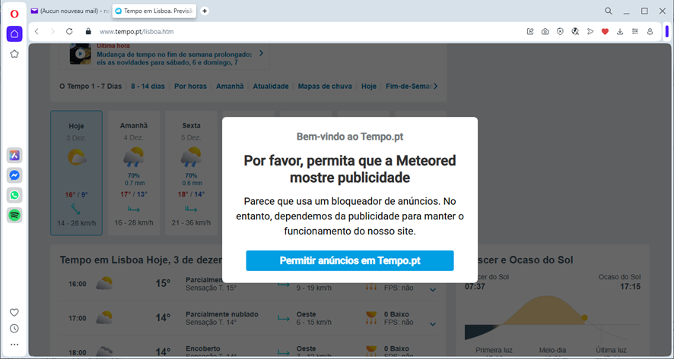Go back to previous page
The image size is (674, 359).
(37, 31)
